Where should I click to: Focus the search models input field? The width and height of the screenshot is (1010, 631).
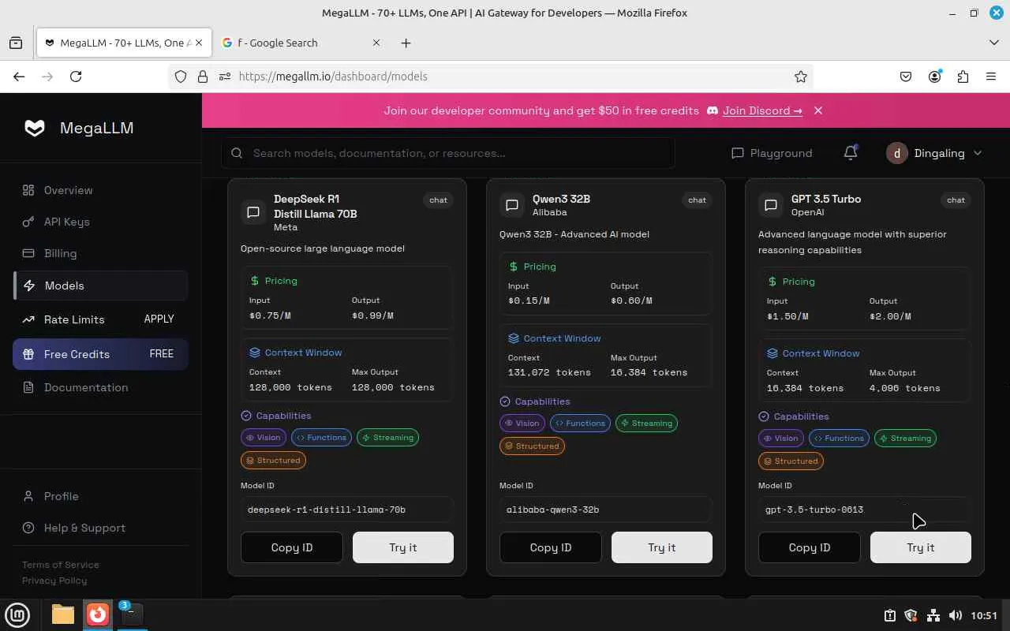(448, 153)
